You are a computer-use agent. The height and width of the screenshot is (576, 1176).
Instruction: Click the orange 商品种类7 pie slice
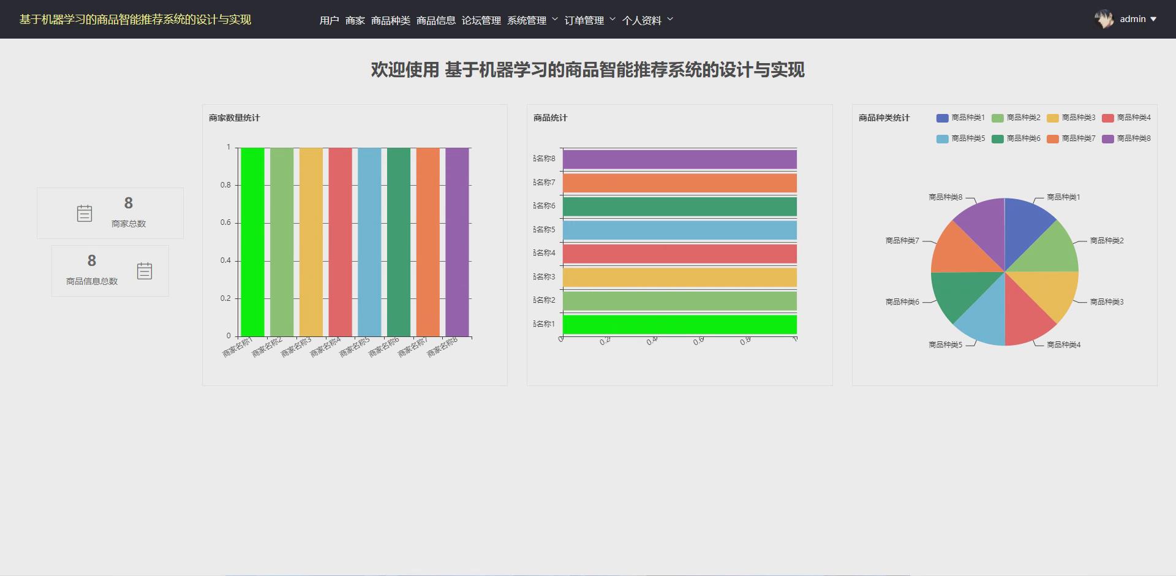pyautogui.click(x=959, y=254)
